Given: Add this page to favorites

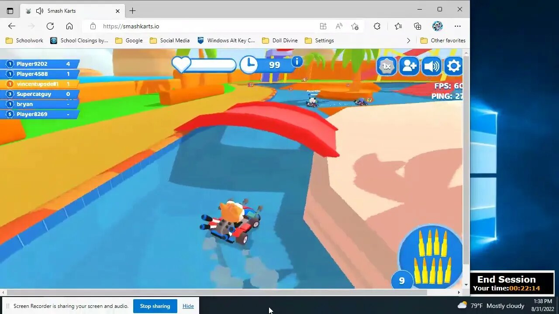Looking at the screenshot, I should 355,26.
